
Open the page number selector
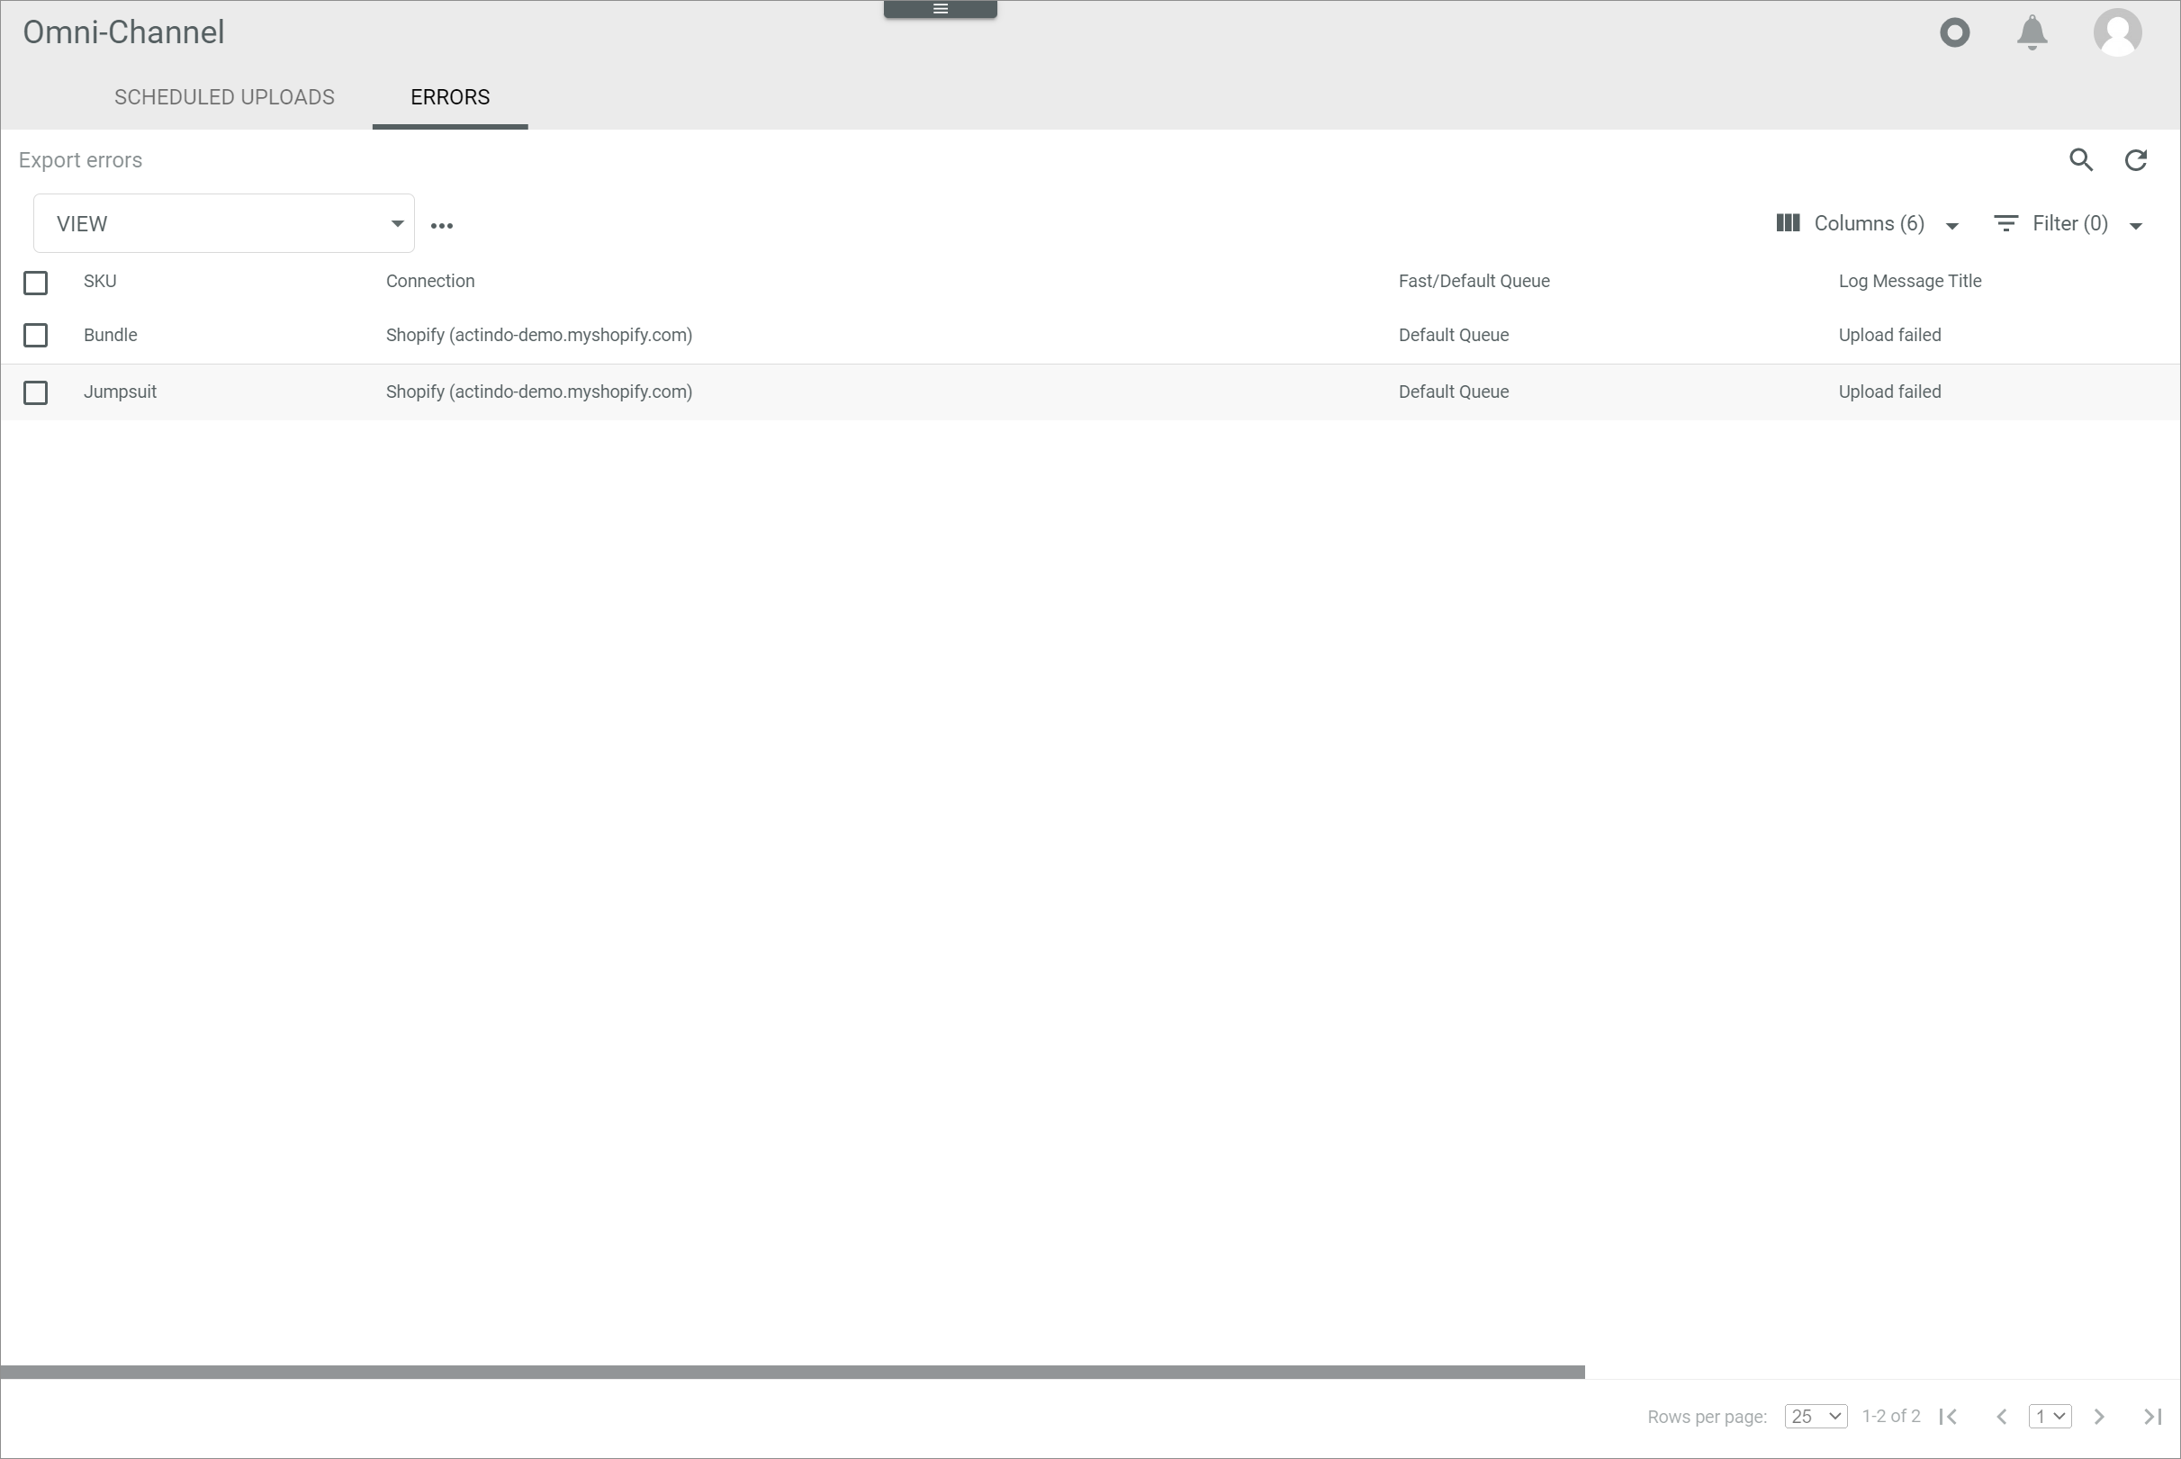2050,1416
